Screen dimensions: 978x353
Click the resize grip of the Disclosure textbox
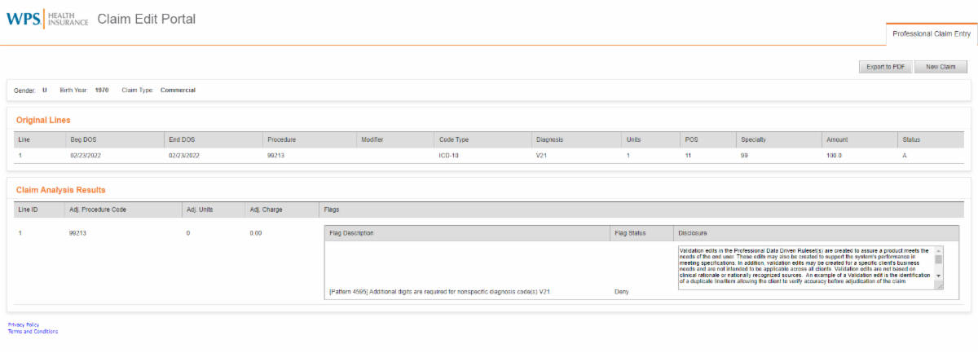pyautogui.click(x=941, y=286)
